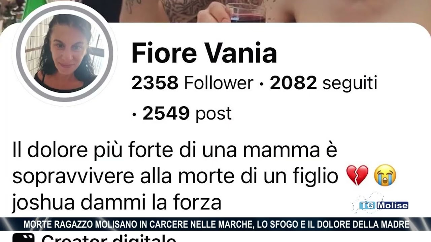Open the 2082 seguiti list

[323, 83]
